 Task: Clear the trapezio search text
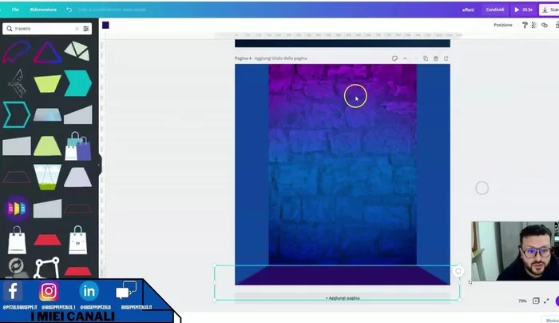(77, 28)
